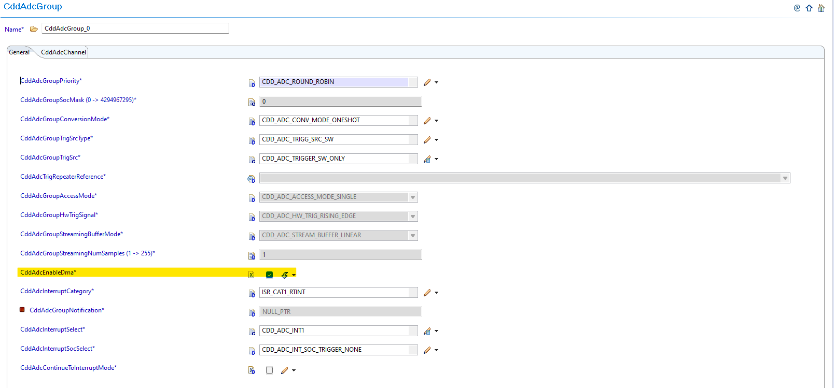This screenshot has width=834, height=388.
Task: Switch to the General tab
Action: coord(19,52)
